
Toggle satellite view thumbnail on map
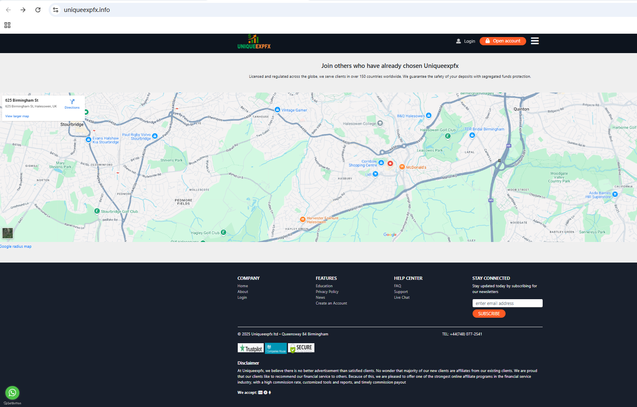[7, 233]
